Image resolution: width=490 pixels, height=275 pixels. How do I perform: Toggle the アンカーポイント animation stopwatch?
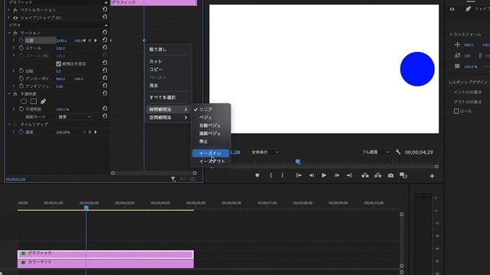[21, 78]
